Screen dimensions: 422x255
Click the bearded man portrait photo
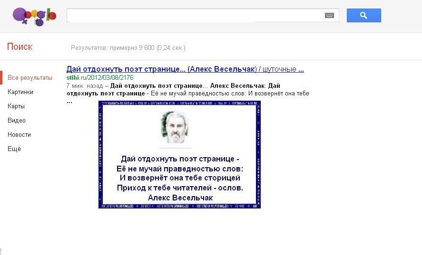tap(175, 127)
